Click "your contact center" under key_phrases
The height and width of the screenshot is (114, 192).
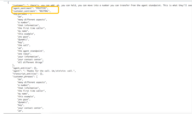point(30,60)
